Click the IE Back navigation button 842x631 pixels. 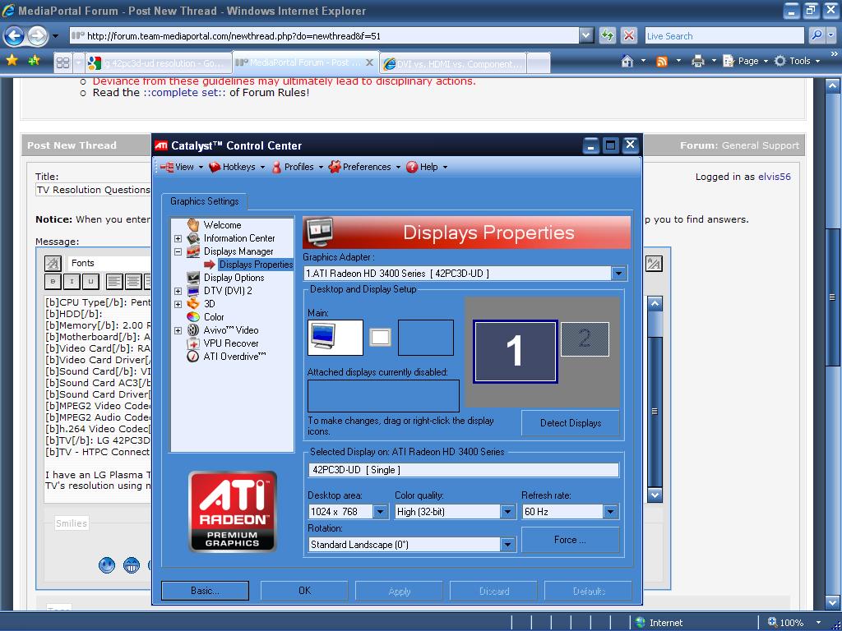(15, 36)
